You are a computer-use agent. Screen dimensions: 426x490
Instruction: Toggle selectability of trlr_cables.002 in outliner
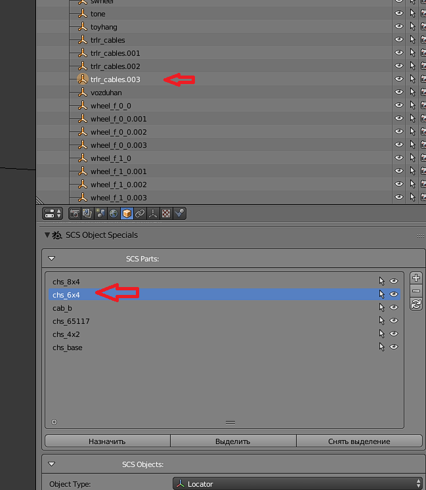pyautogui.click(x=413, y=66)
